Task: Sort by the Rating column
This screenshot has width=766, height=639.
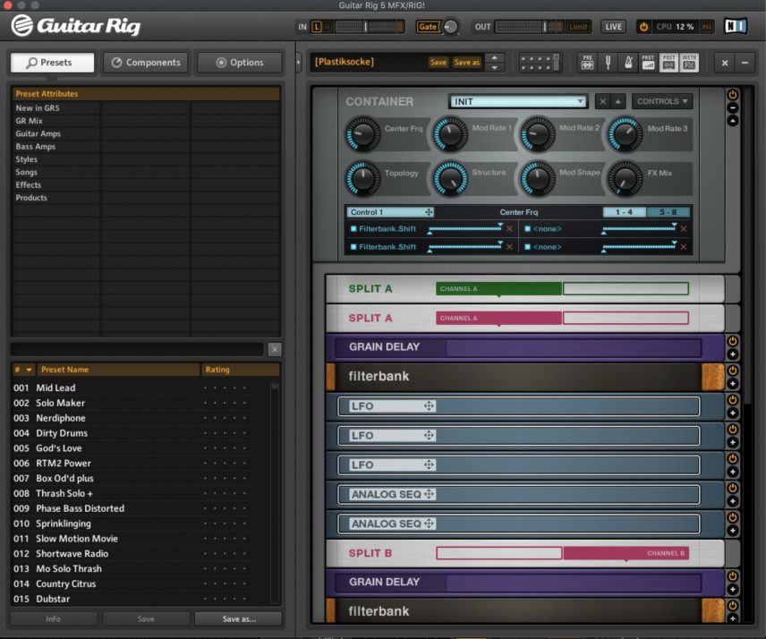Action: [241, 370]
